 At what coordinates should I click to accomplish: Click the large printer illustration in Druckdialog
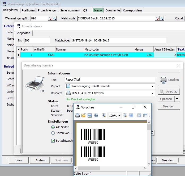coord(35,83)
